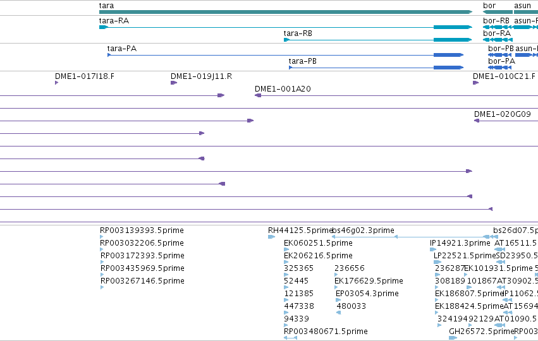Screen dimensions: 538x341
Task: Click the 480033 feature label
Action: (x=351, y=306)
